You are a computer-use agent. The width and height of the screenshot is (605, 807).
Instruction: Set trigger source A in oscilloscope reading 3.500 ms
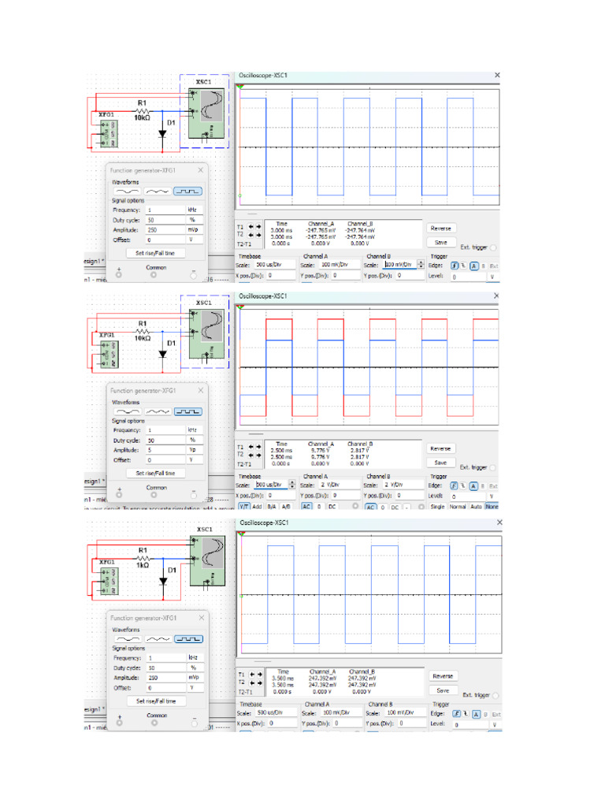click(x=476, y=714)
